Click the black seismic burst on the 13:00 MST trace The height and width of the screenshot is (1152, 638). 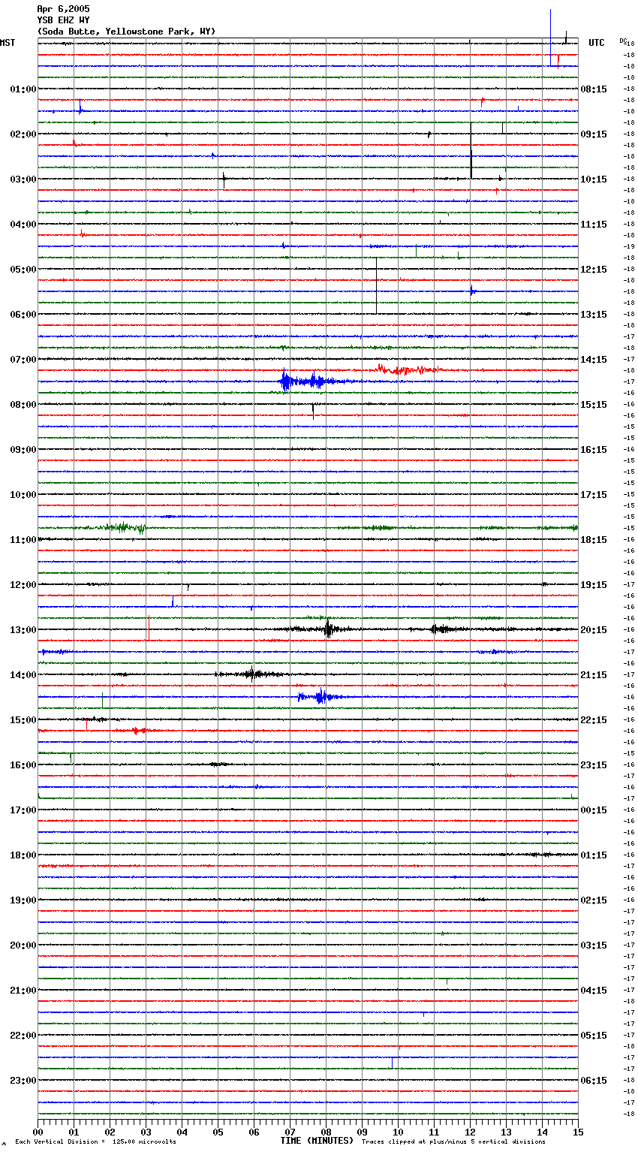click(x=328, y=629)
